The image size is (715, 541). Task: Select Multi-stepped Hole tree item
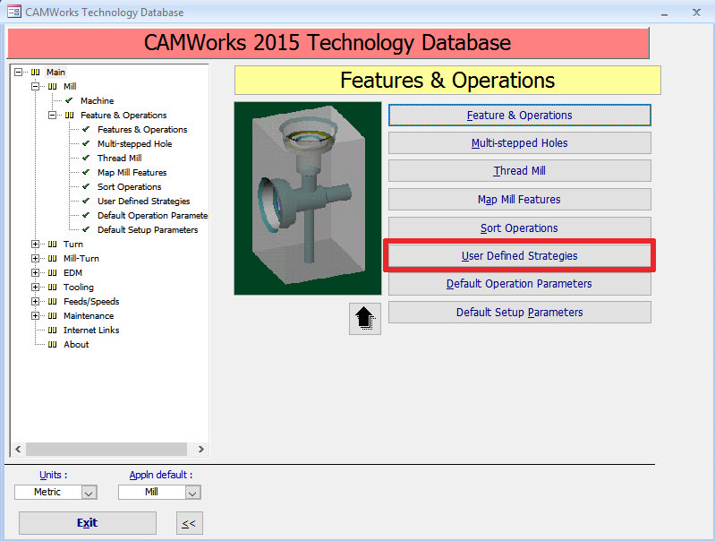pyautogui.click(x=134, y=144)
